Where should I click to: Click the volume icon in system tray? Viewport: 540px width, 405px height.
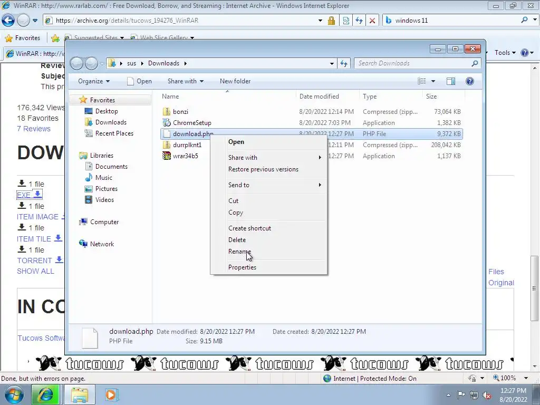pos(487,395)
